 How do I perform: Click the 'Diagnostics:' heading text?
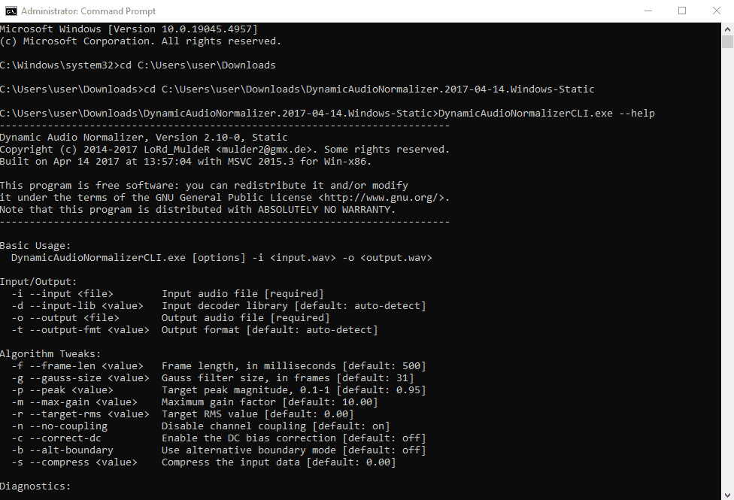(35, 486)
